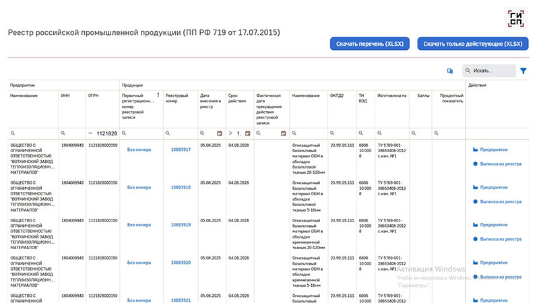Click the 'Выписка из реестра' circle icon in first row
Image resolution: width=539 pixels, height=303 pixels.
pos(475,163)
